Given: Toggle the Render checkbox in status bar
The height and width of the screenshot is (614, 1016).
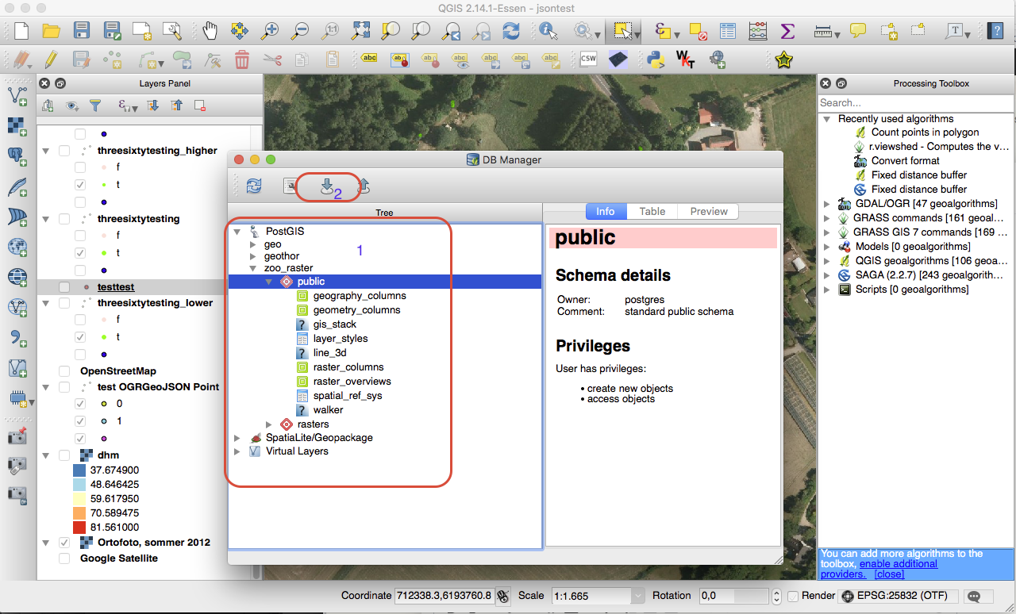Looking at the screenshot, I should (x=792, y=596).
